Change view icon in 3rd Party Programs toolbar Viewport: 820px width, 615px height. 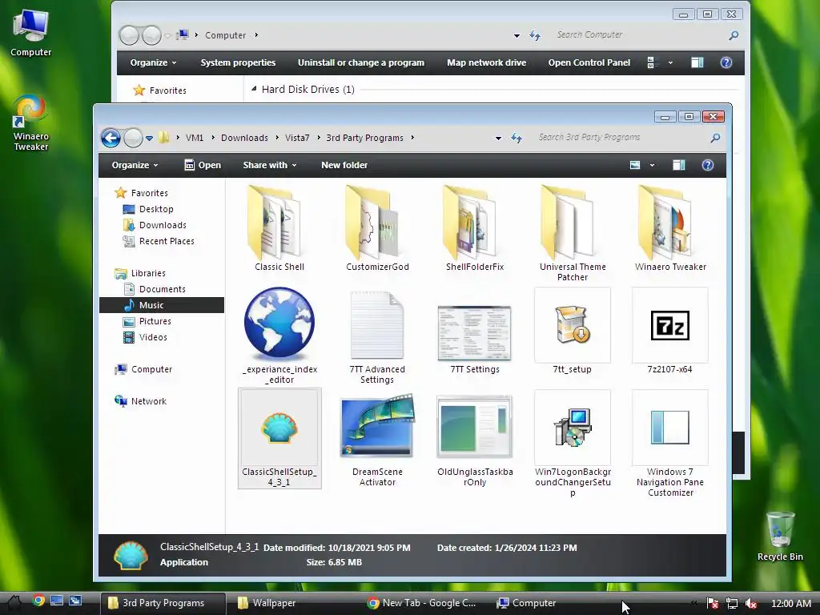coord(635,165)
